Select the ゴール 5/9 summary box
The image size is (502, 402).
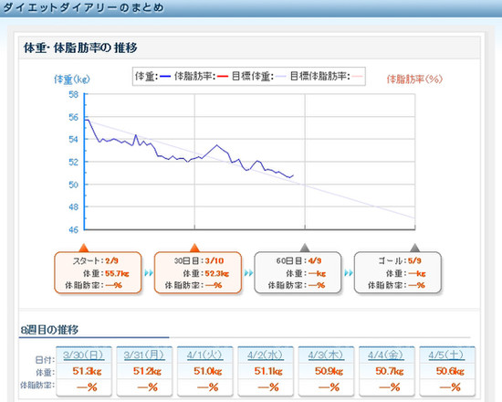point(398,273)
